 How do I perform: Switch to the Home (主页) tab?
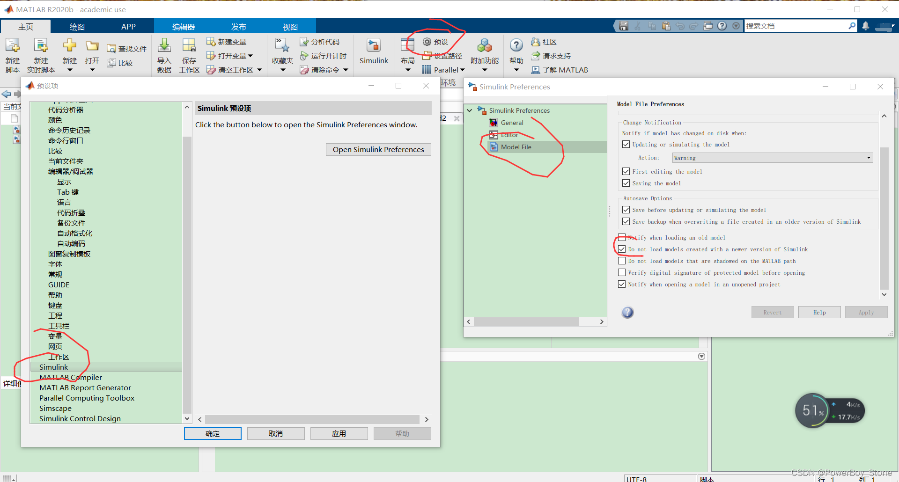pos(26,27)
